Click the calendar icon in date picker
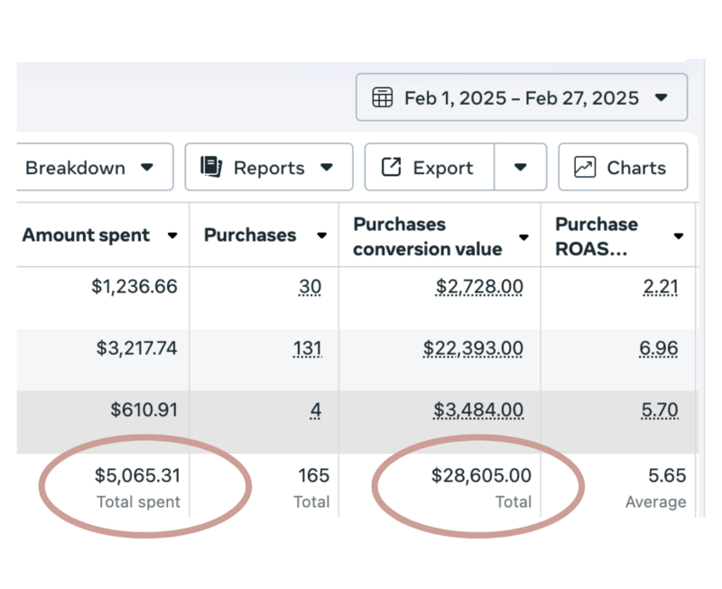Screen dimensions: 722x589 (x=382, y=97)
